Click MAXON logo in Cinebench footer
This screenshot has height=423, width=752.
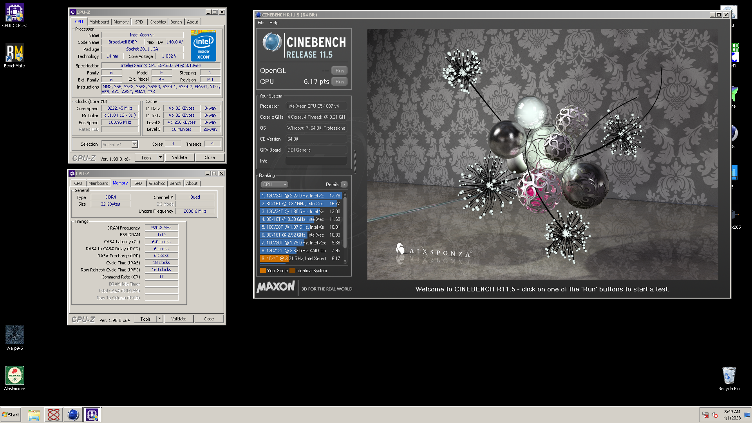[x=276, y=287]
